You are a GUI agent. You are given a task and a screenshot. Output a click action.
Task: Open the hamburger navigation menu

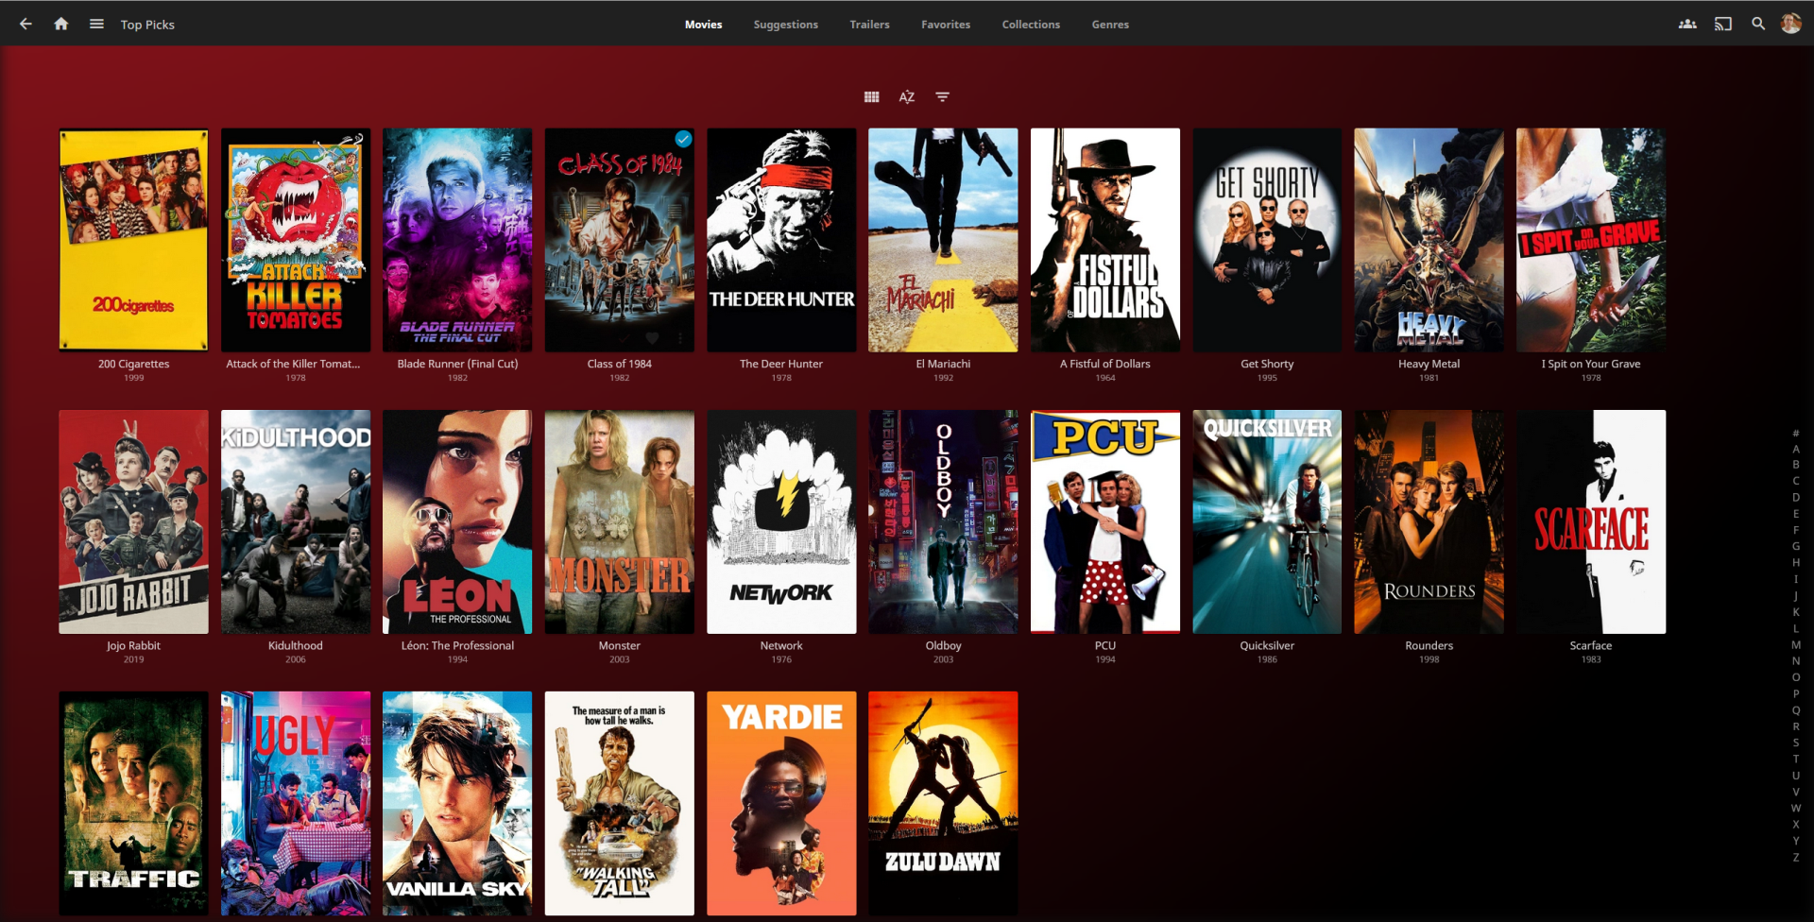coord(96,25)
